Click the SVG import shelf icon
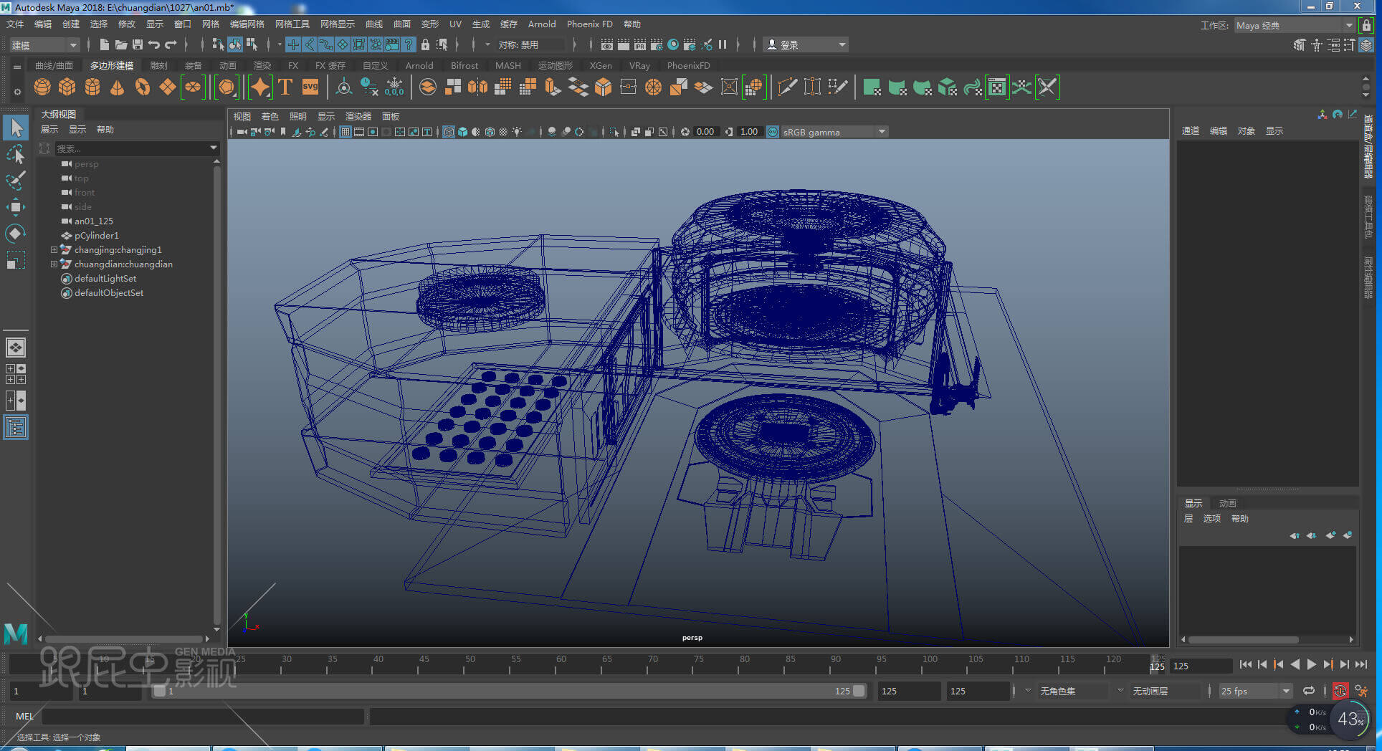The width and height of the screenshot is (1382, 751). coord(310,87)
